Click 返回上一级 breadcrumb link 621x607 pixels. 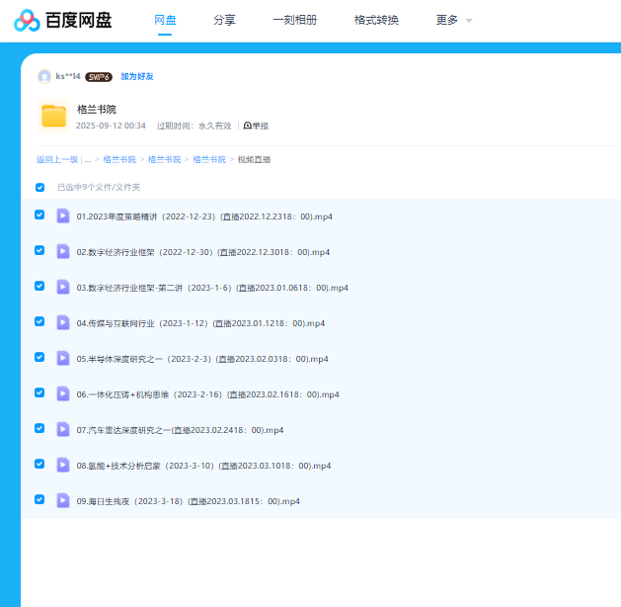[56, 159]
